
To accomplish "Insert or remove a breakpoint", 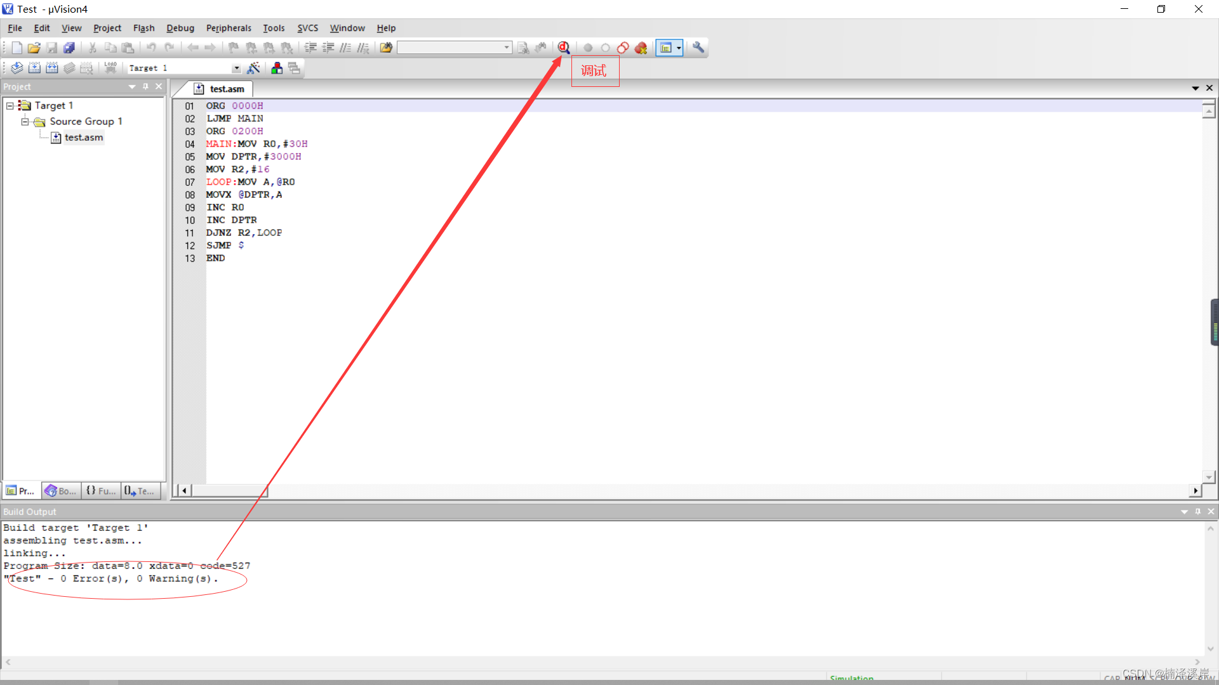I will pyautogui.click(x=588, y=48).
